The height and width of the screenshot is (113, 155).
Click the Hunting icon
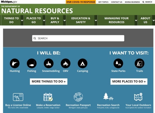(15, 63)
